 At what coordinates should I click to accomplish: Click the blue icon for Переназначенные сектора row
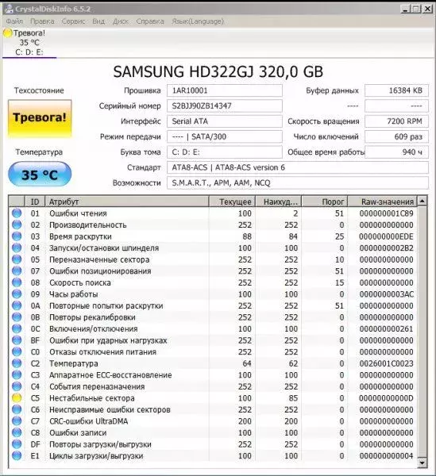point(17,259)
